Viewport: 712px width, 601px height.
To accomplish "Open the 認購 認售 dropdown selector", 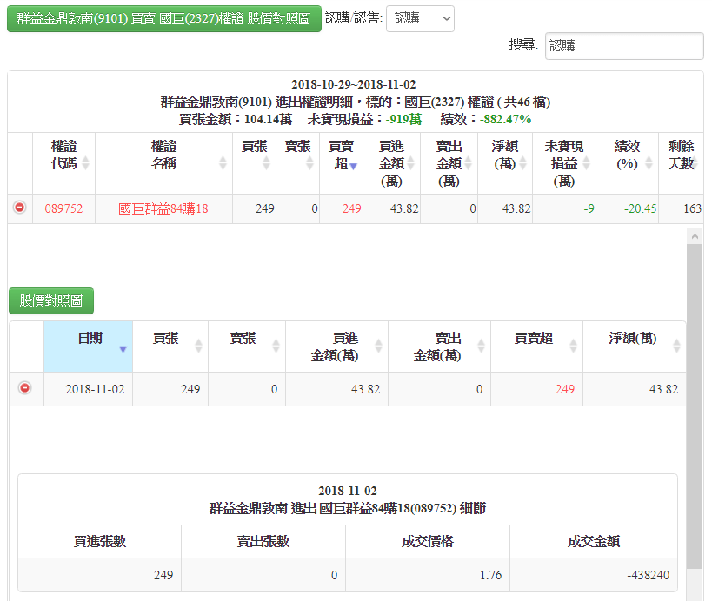I will pos(420,17).
